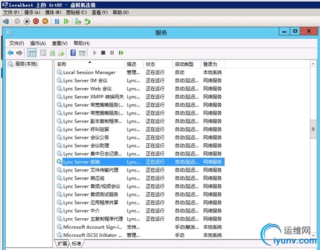Screen dimensions: 320x250
Task: Open the 剪贴板(C) menu
Action: (76, 13)
